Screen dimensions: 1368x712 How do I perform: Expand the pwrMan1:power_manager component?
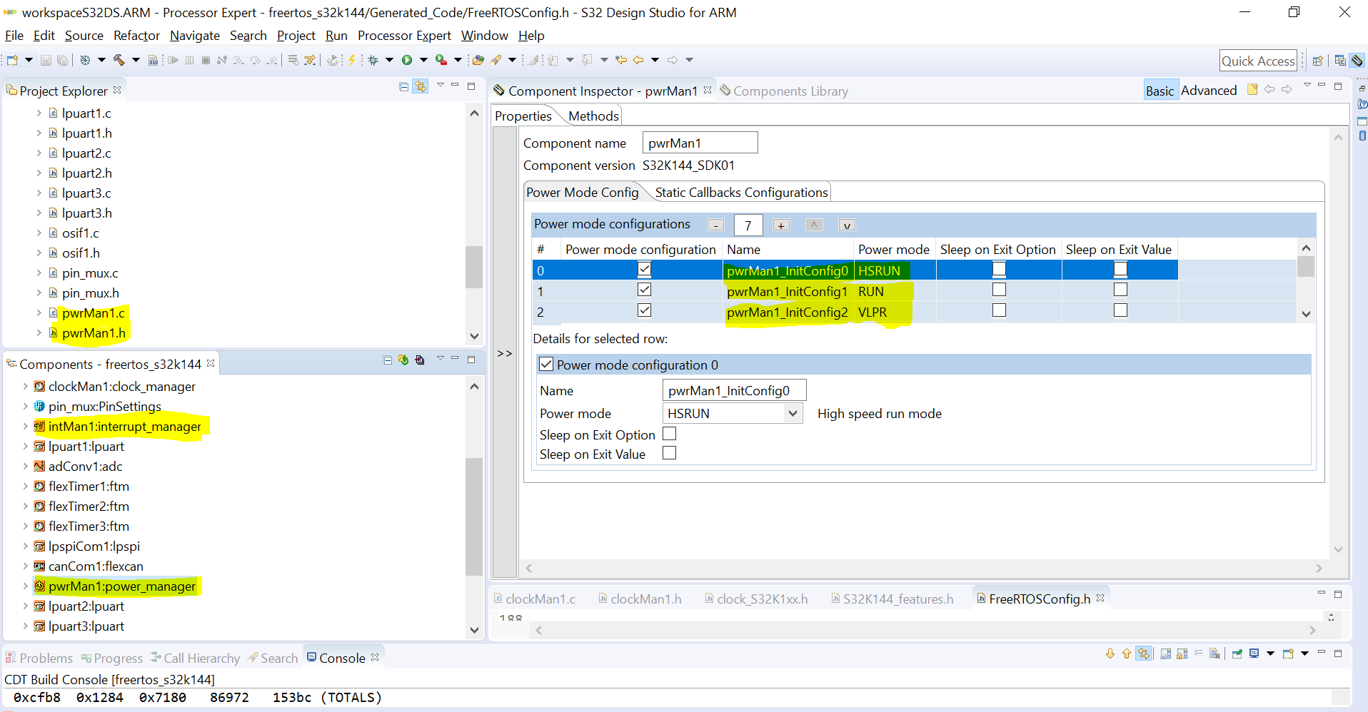[x=25, y=586]
